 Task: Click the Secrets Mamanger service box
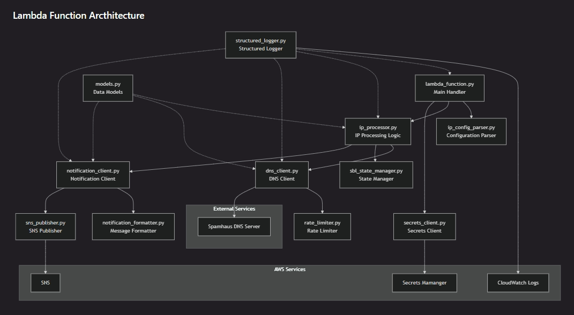(x=424, y=282)
